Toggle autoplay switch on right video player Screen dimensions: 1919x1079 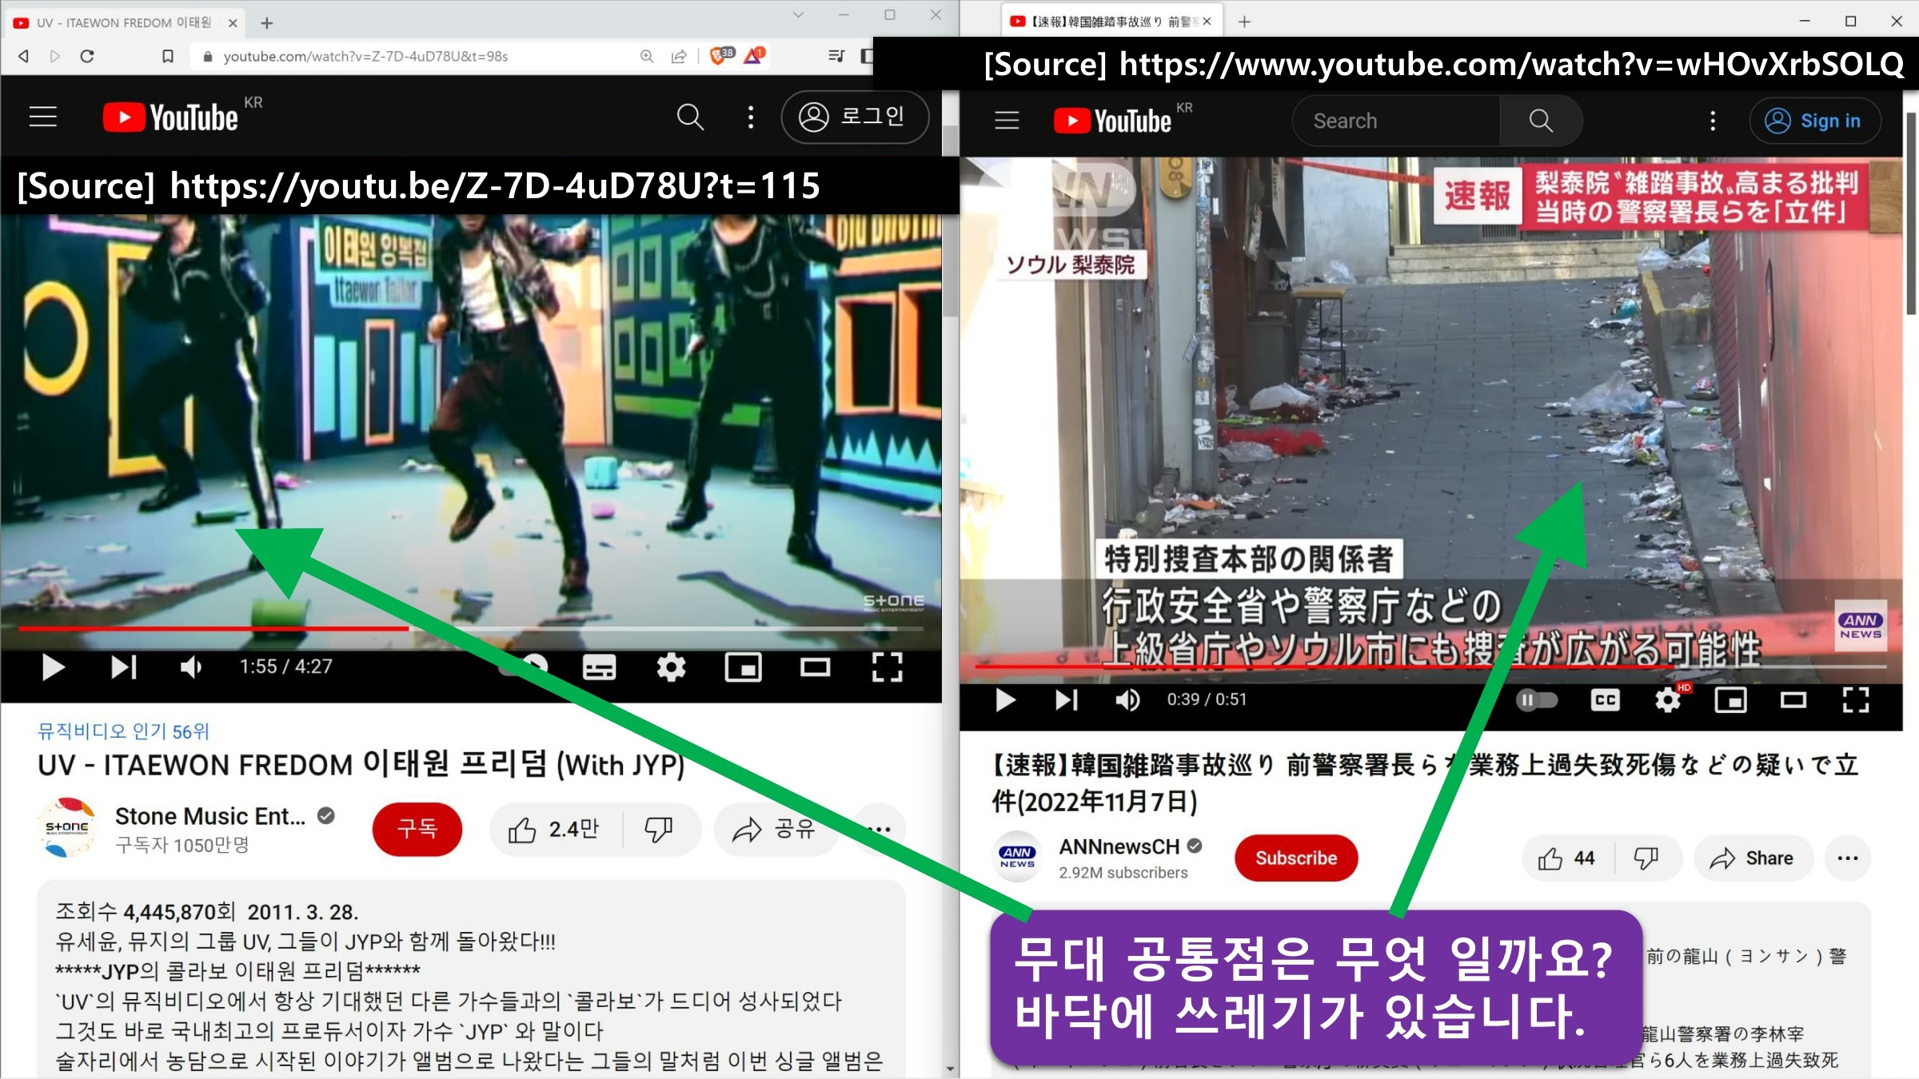1537,700
